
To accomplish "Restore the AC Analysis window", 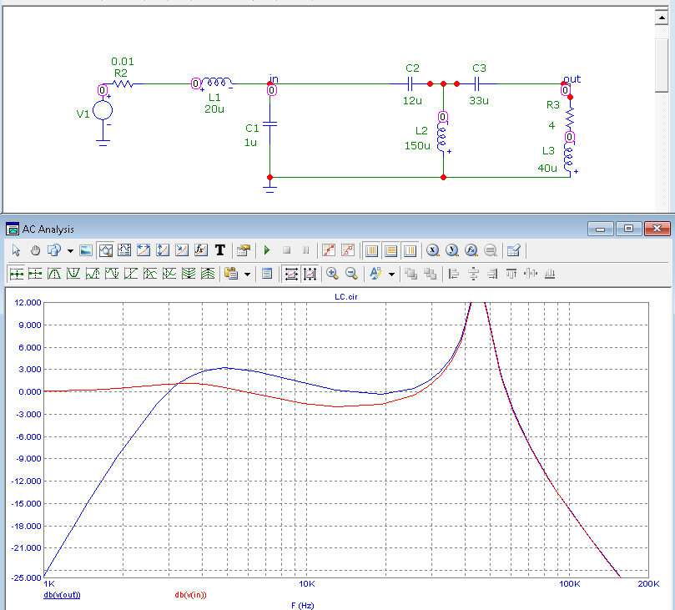I will pyautogui.click(x=628, y=229).
